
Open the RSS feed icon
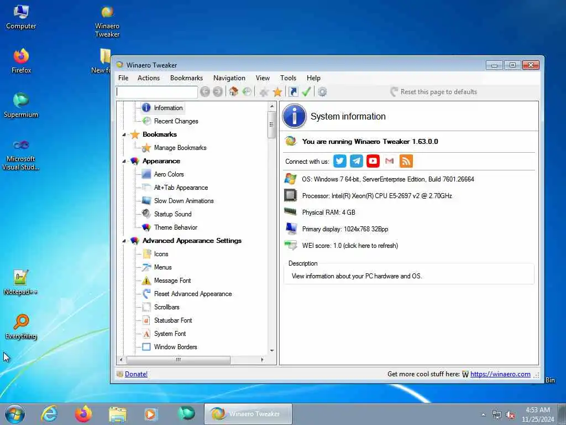(x=406, y=161)
